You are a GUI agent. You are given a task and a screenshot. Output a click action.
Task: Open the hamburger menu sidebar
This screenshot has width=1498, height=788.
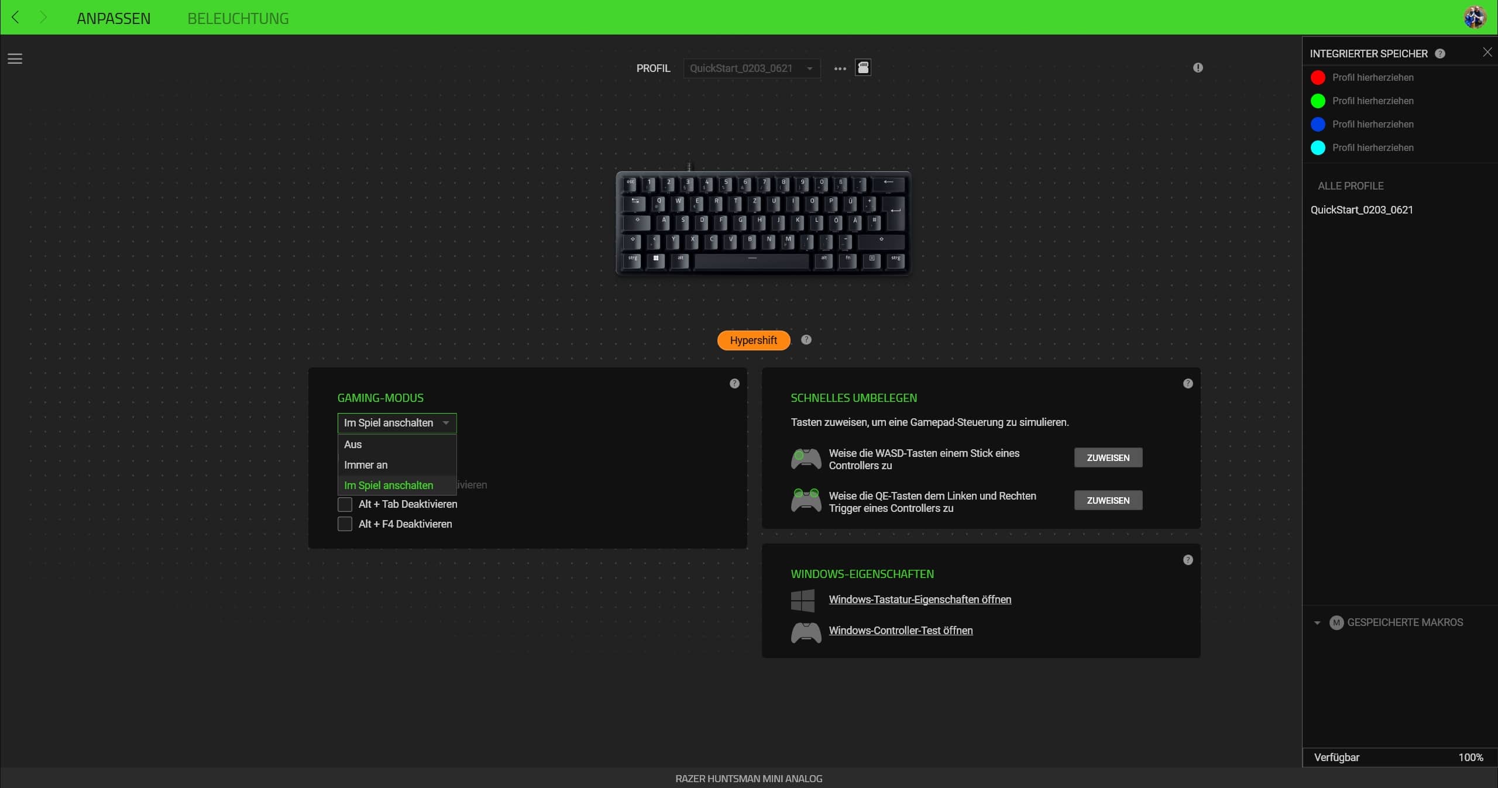coord(15,59)
